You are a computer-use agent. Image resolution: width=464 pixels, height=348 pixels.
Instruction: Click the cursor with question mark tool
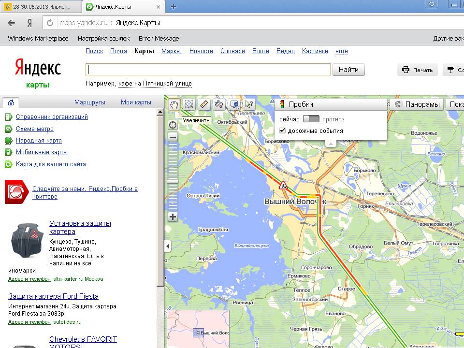pyautogui.click(x=249, y=104)
